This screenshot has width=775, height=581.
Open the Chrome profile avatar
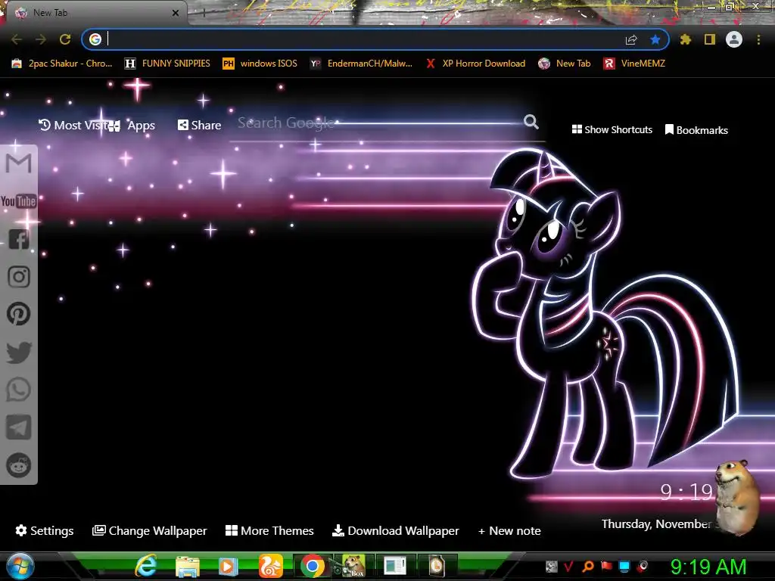734,39
